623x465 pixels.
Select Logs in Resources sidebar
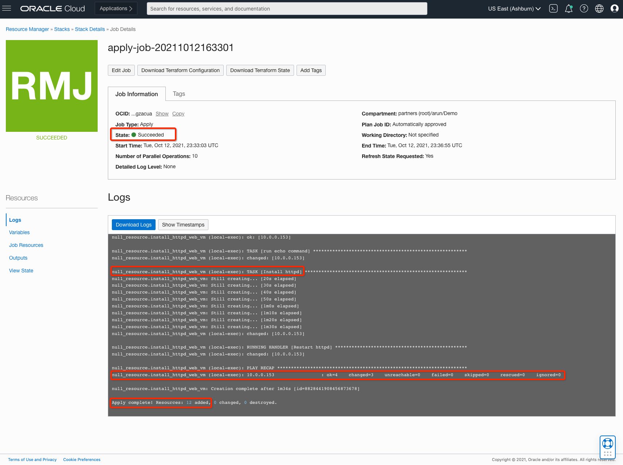pyautogui.click(x=15, y=220)
